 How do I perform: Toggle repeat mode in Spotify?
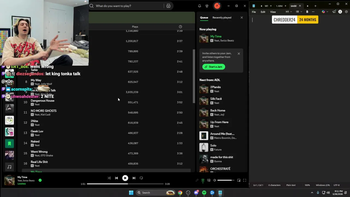(x=141, y=178)
